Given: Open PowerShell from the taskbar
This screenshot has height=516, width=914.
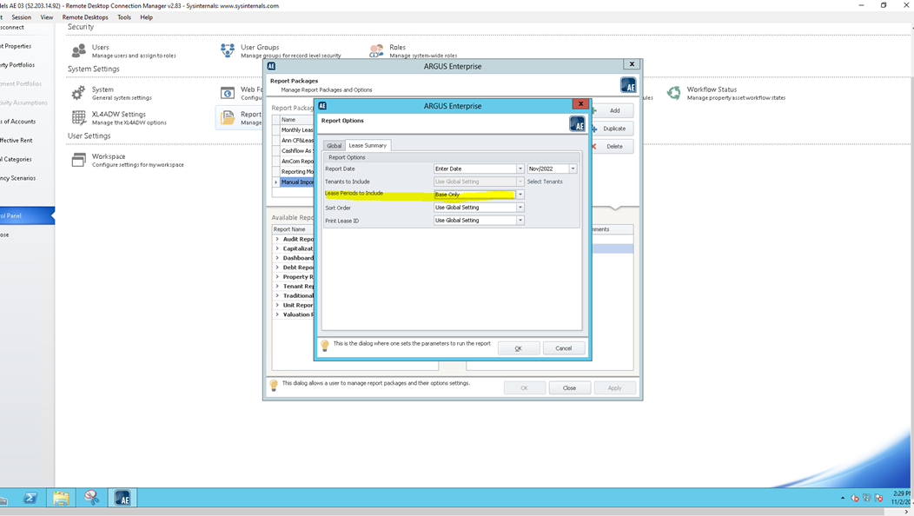Looking at the screenshot, I should tap(30, 498).
